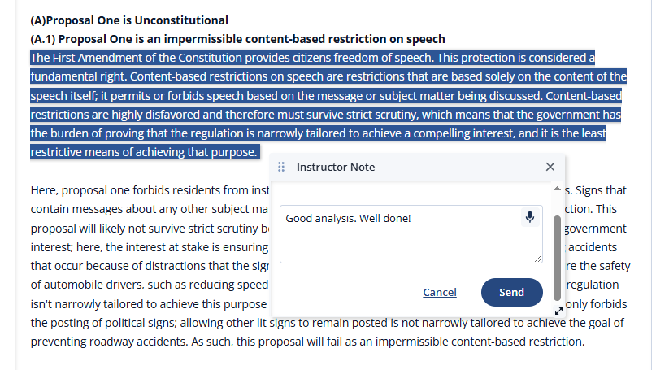
Task: Click heading "(A)Proposal One is Unconstitutional"
Action: (129, 20)
